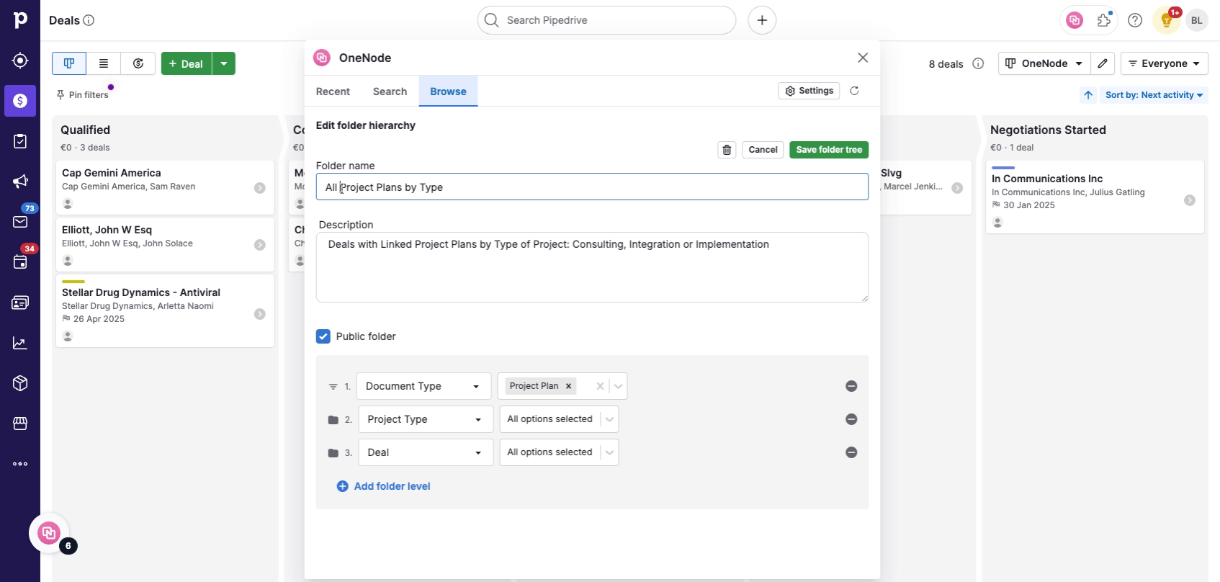Viewport: 1220px width, 582px height.
Task: Open OneNode Settings button
Action: (809, 91)
